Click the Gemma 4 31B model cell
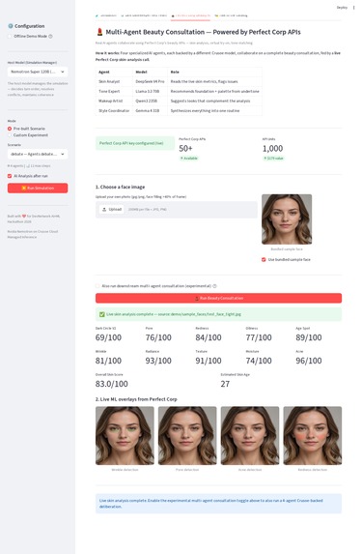The width and height of the screenshot is (362, 554). coord(151,111)
